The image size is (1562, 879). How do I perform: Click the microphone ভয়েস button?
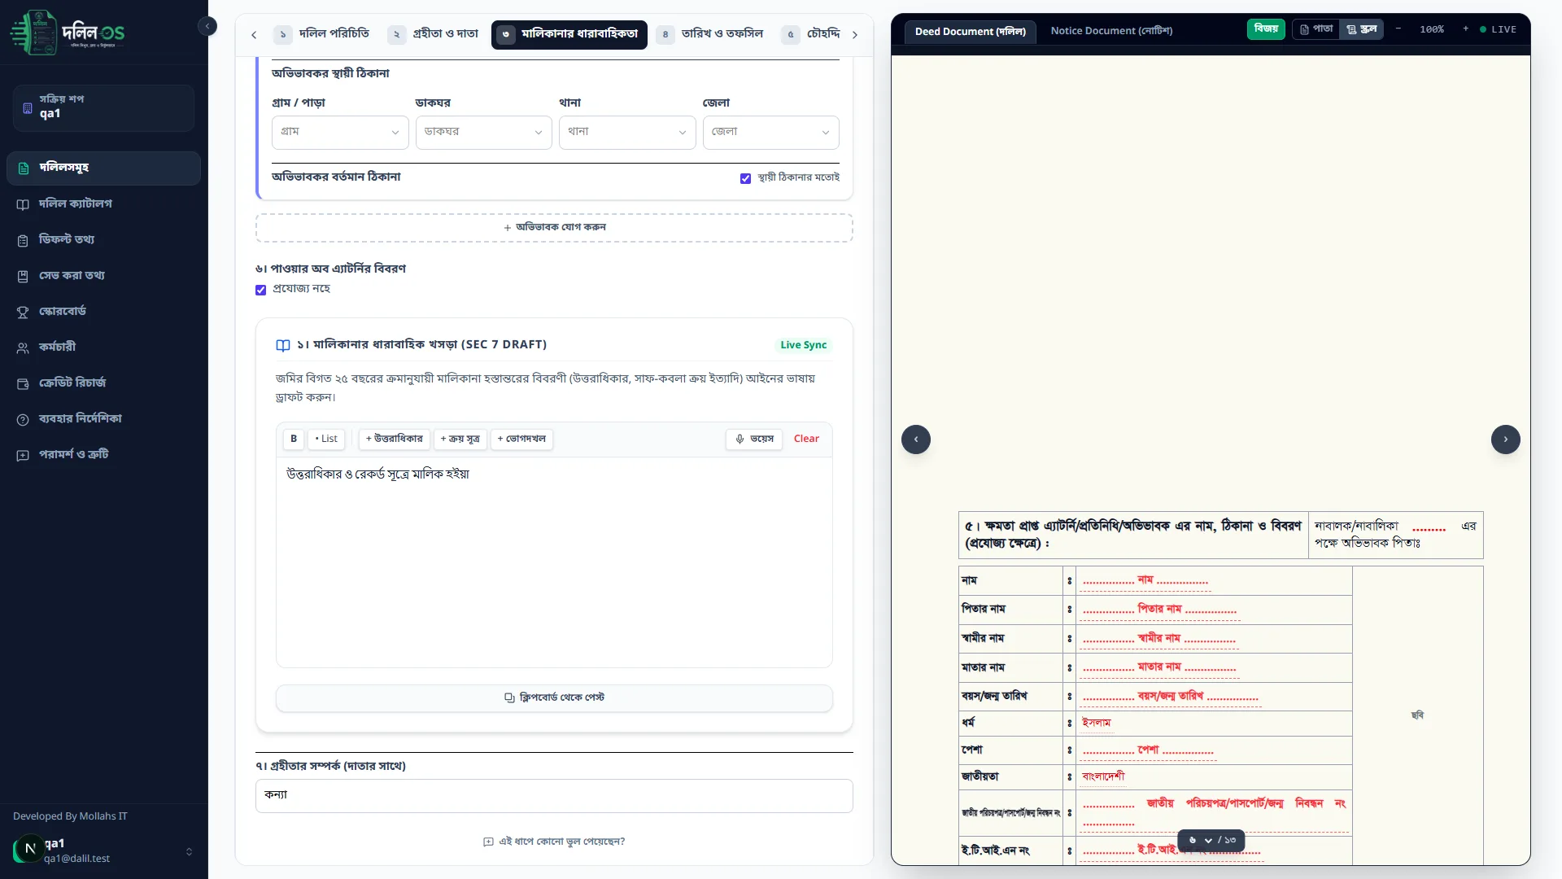[x=754, y=439]
